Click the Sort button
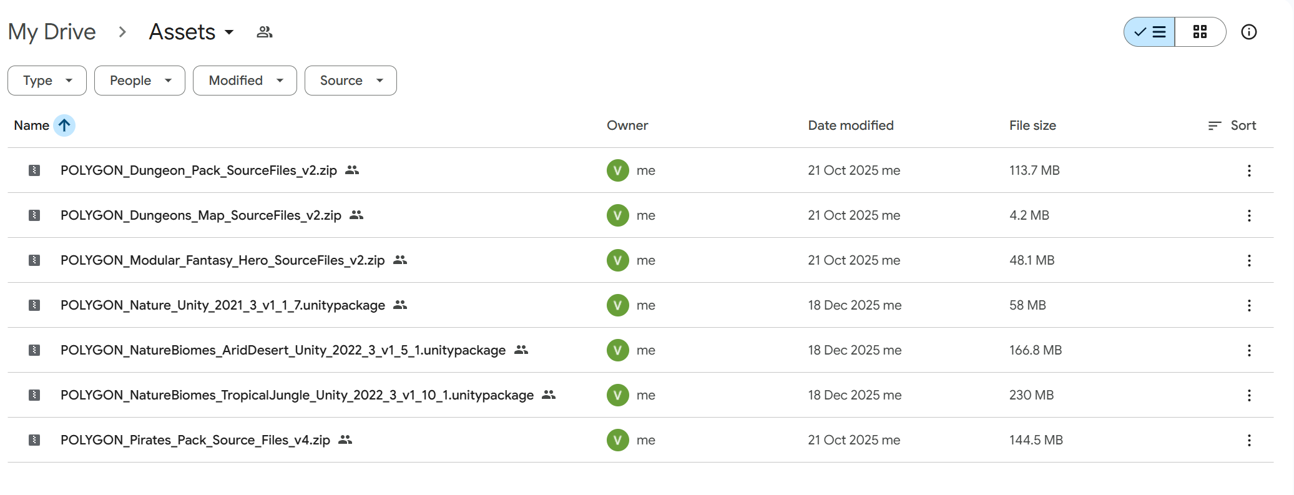This screenshot has height=495, width=1294. [1233, 125]
